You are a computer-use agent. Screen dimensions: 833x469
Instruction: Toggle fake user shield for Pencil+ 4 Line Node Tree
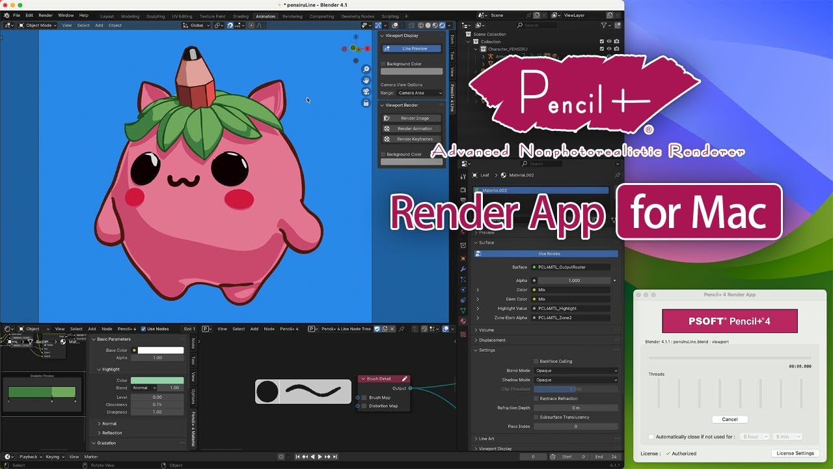point(377,329)
